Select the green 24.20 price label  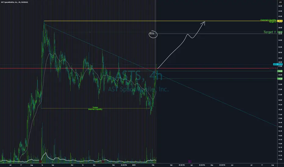pos(280,79)
